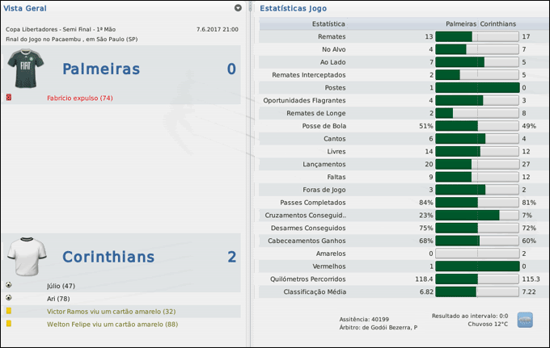This screenshot has width=550, height=348.
Task: Open the Vista Geral dropdown arrow
Action: click(238, 8)
